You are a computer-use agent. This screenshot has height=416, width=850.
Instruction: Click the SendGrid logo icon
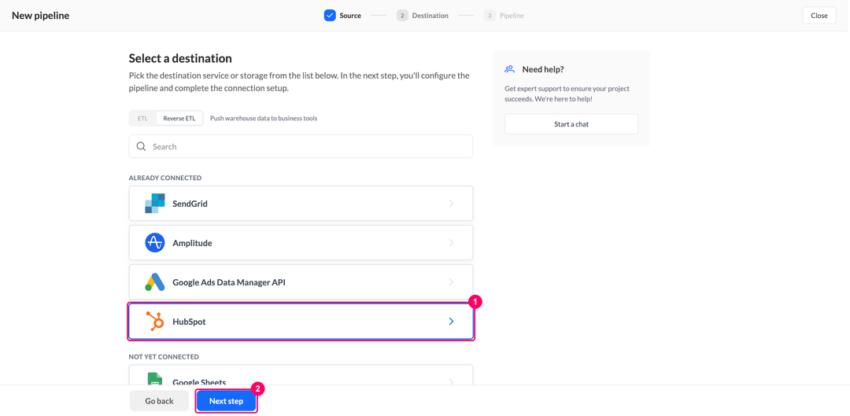pos(154,204)
